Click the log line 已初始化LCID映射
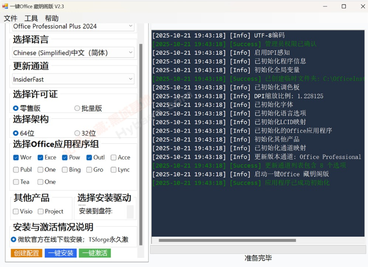 tap(229, 122)
